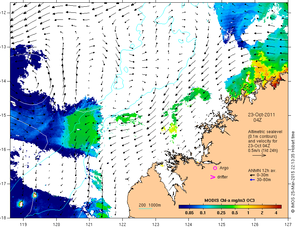Click the '0.5m/s (1kt 24h)' text
This screenshot has height=228, width=295.
pyautogui.click(x=263, y=151)
